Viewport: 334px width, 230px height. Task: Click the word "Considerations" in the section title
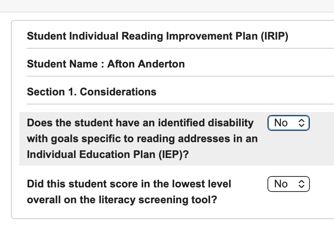pos(118,92)
